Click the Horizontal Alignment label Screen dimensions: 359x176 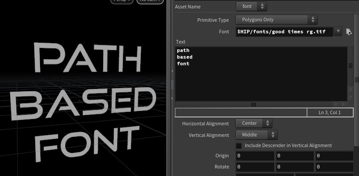tap(205, 124)
